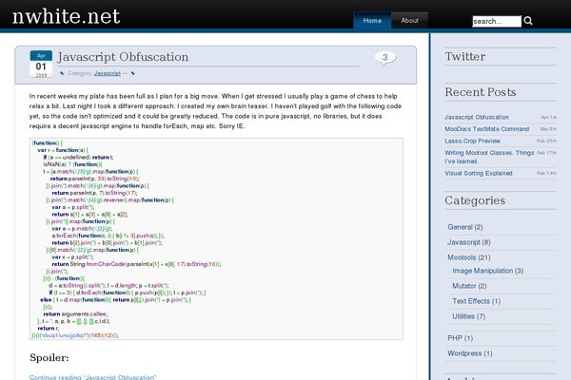Viewport: 571px width, 380px height.
Task: Click code line with String.fromCharCode
Action: (136, 264)
